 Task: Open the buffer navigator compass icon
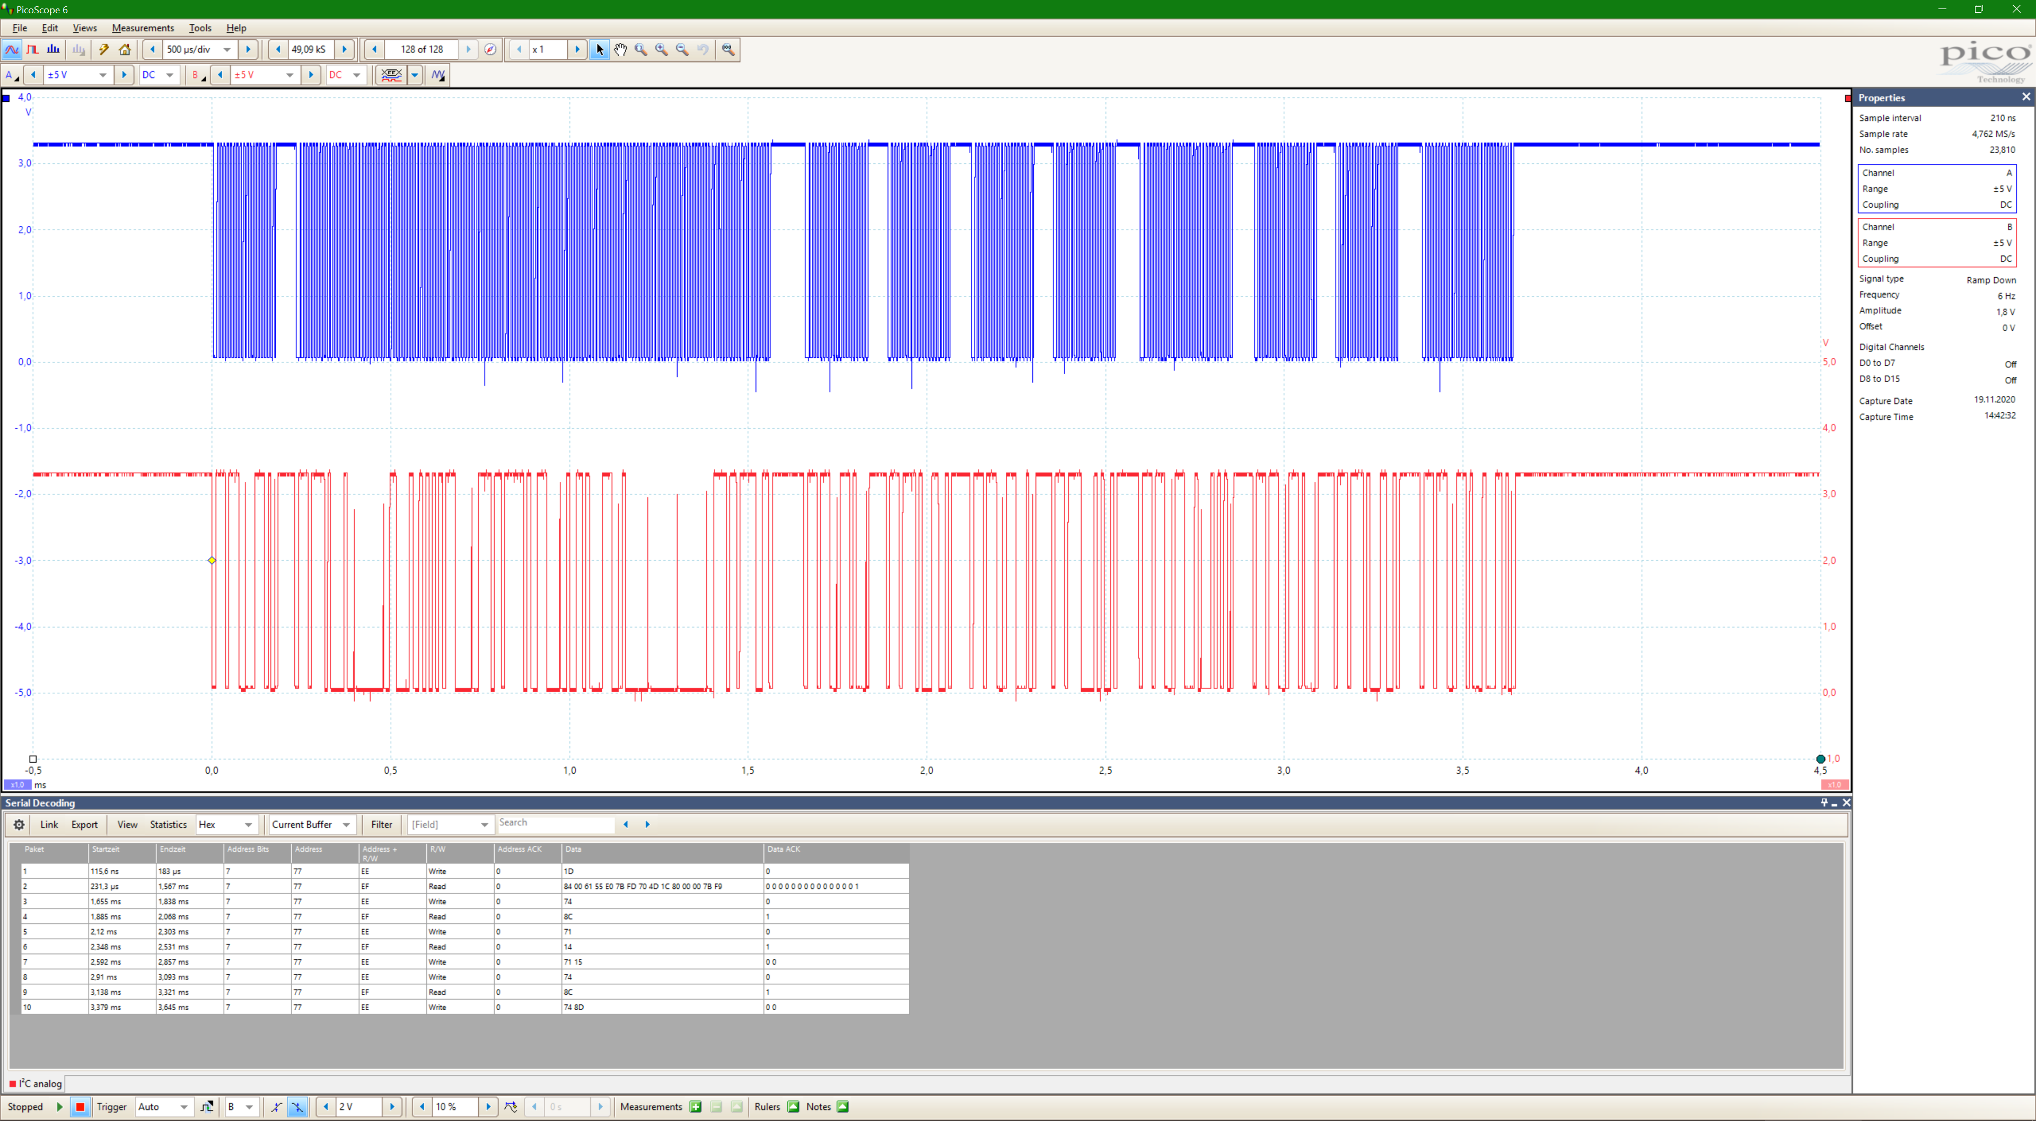point(490,49)
